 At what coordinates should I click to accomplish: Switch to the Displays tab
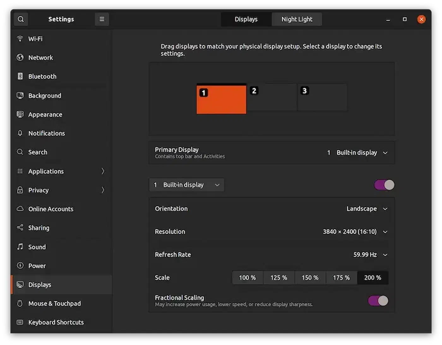click(246, 19)
